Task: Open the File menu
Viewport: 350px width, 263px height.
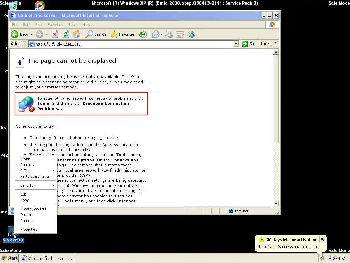Action: (15, 25)
